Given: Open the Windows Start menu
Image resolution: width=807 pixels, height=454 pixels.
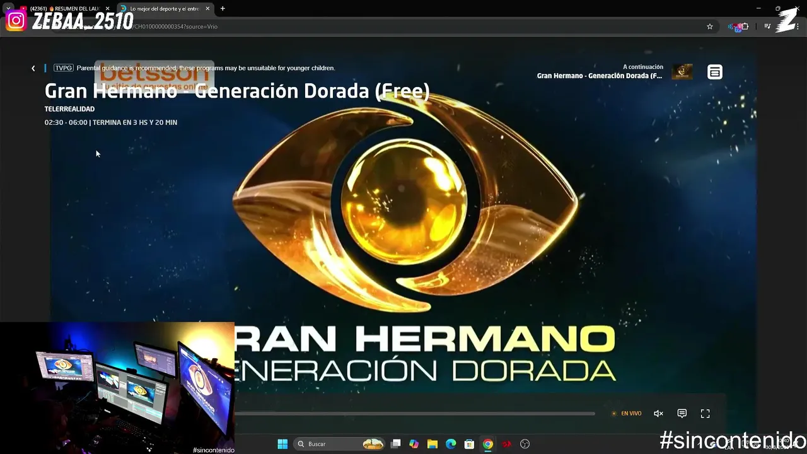Looking at the screenshot, I should [x=282, y=444].
